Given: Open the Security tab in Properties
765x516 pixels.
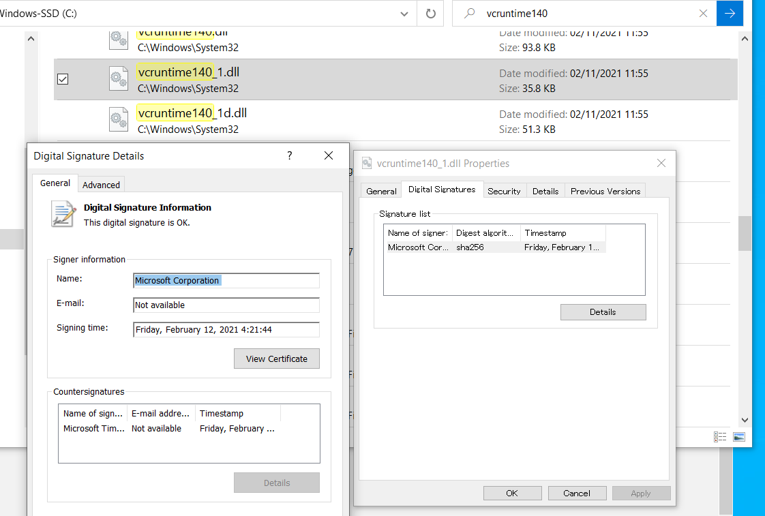Looking at the screenshot, I should pyautogui.click(x=504, y=191).
